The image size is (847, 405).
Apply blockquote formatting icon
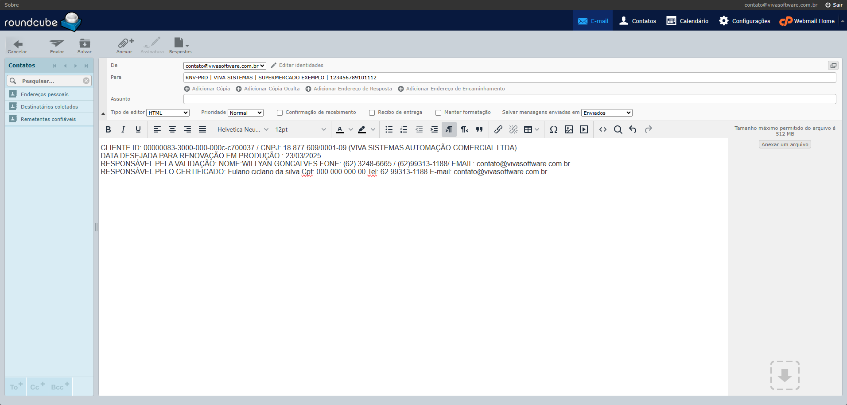coord(479,129)
